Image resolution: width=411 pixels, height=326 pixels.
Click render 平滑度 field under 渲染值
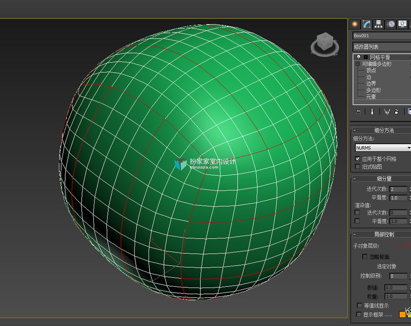coord(398,221)
